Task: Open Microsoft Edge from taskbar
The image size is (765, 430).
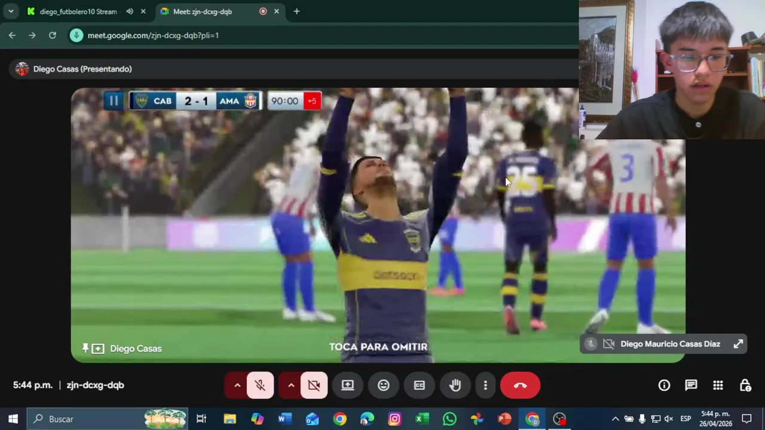Action: point(367,419)
